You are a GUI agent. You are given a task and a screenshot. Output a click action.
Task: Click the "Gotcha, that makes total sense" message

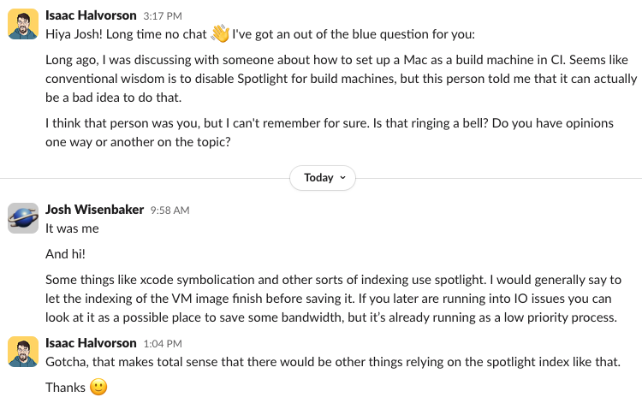pos(333,362)
